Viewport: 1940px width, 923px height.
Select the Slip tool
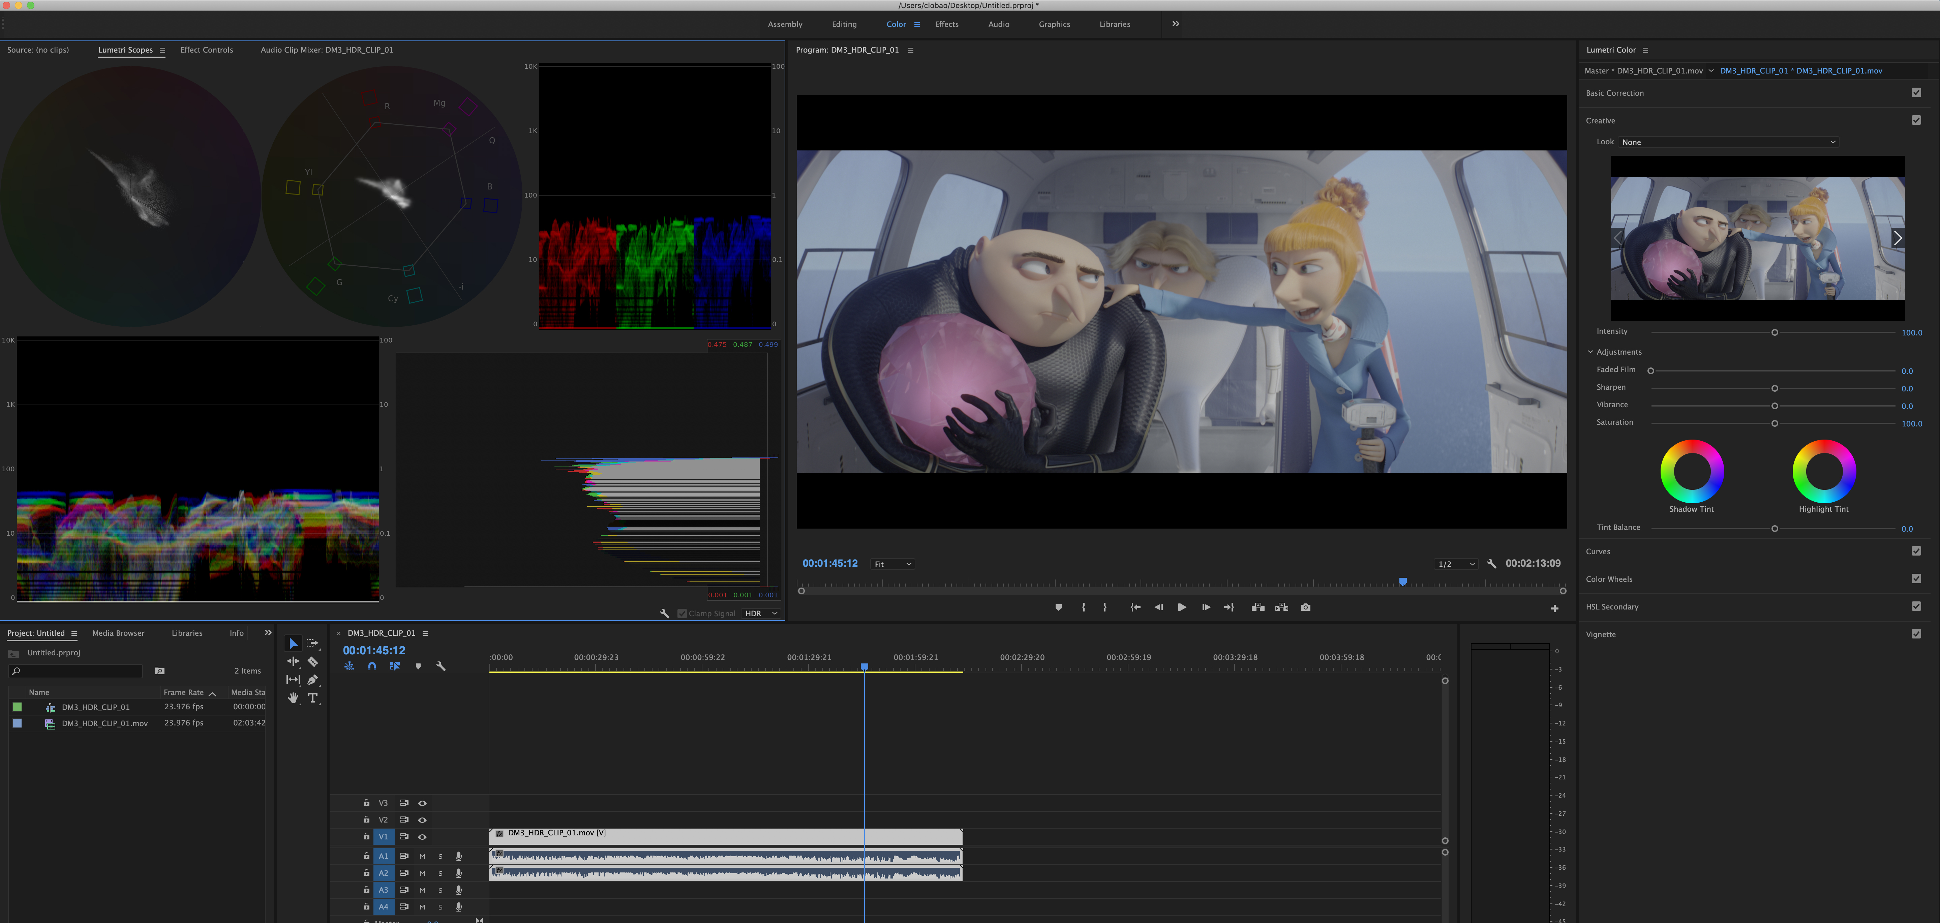pyautogui.click(x=293, y=680)
